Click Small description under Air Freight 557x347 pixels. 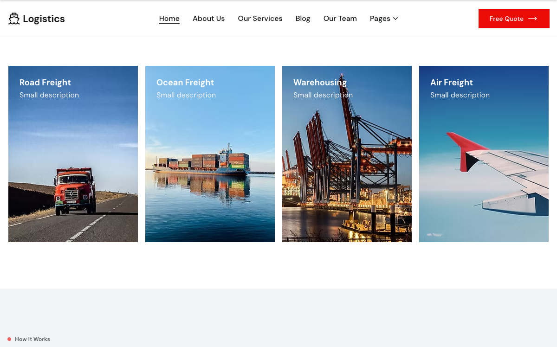coord(460,95)
